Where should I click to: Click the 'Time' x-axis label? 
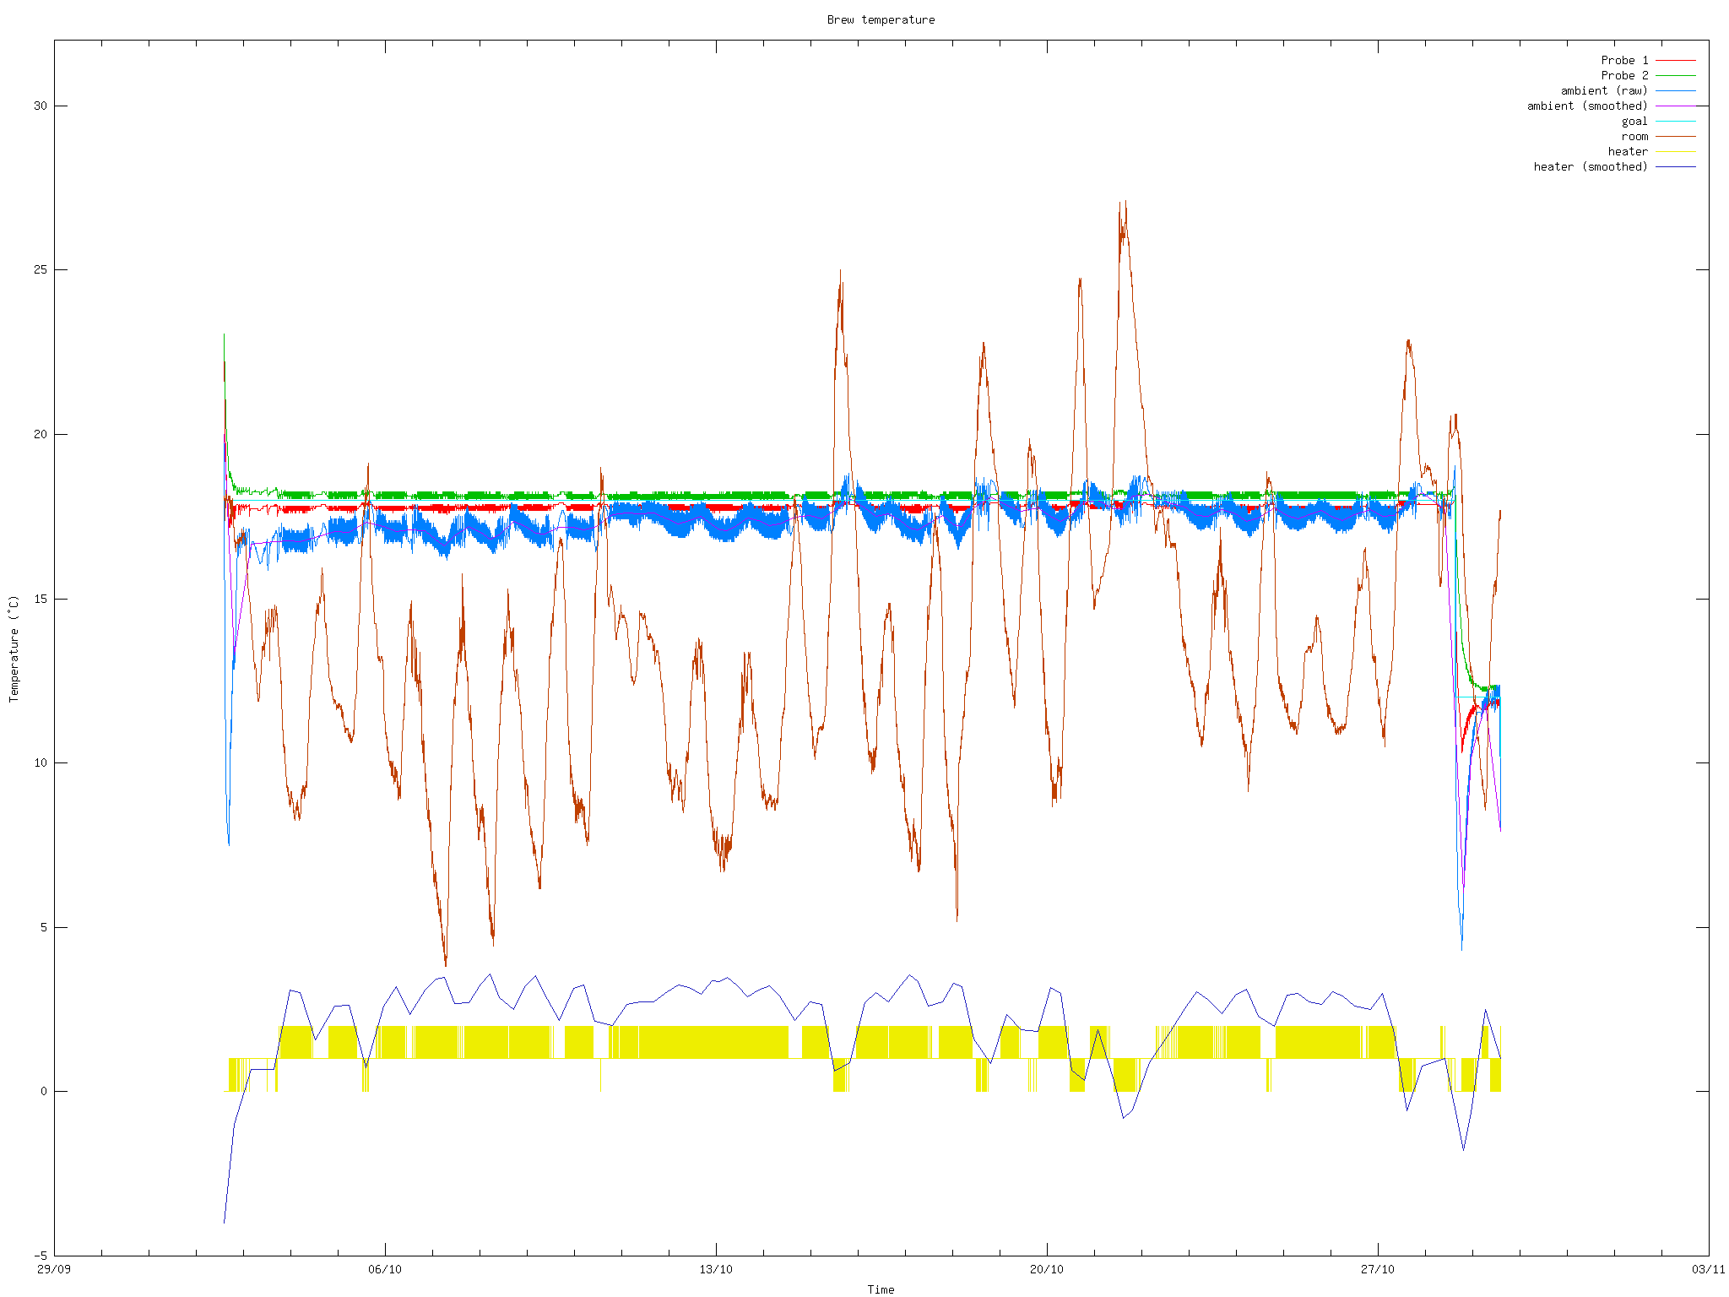(881, 1289)
